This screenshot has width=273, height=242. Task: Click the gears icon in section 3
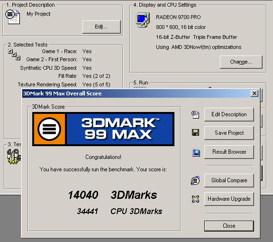tap(14, 157)
